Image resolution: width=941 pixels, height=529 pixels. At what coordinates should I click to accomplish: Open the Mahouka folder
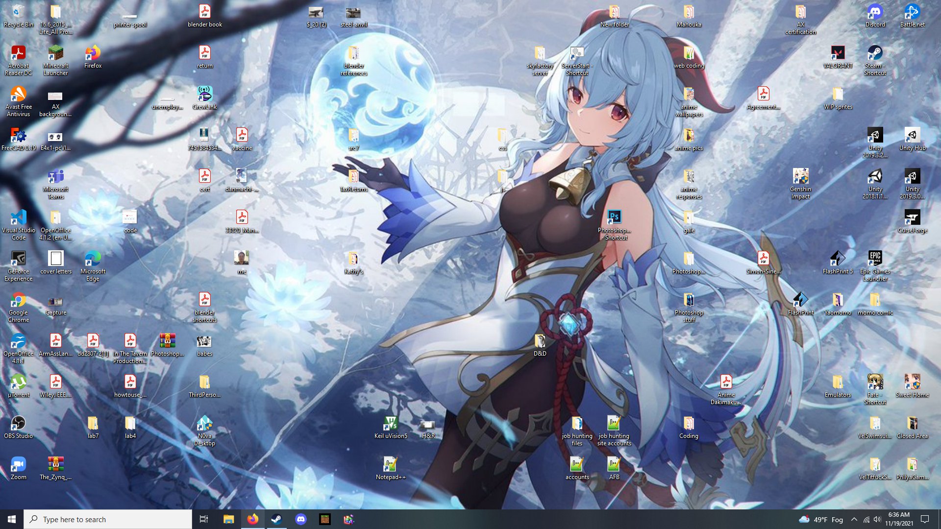pyautogui.click(x=689, y=16)
